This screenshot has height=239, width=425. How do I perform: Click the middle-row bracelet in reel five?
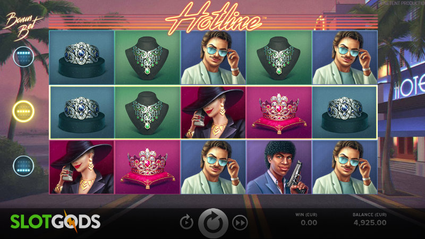345,113
